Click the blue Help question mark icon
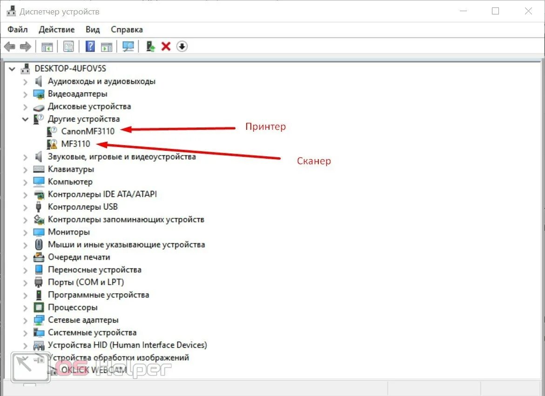Image resolution: width=545 pixels, height=396 pixels. coord(90,46)
